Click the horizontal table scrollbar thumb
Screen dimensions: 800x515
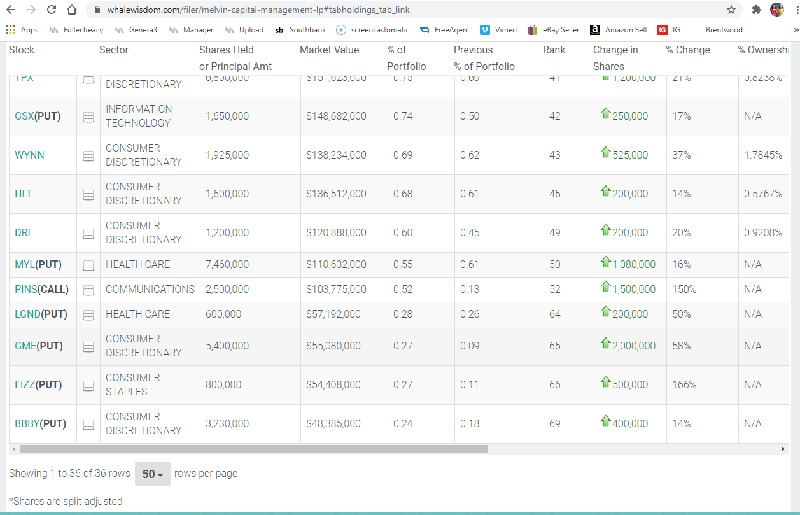[253, 449]
